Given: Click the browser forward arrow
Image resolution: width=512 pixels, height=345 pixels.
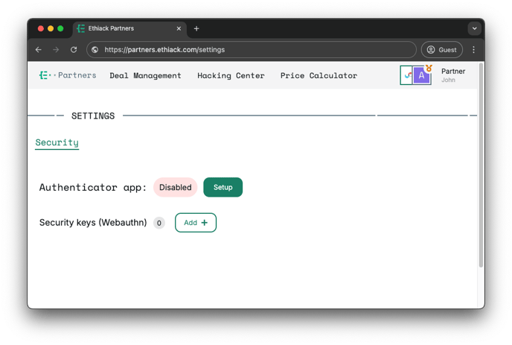Looking at the screenshot, I should pyautogui.click(x=56, y=50).
